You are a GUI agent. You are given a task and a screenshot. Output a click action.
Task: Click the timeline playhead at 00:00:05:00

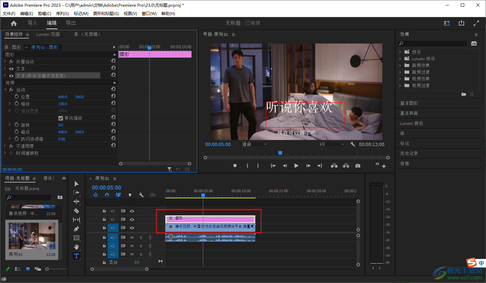(x=203, y=195)
